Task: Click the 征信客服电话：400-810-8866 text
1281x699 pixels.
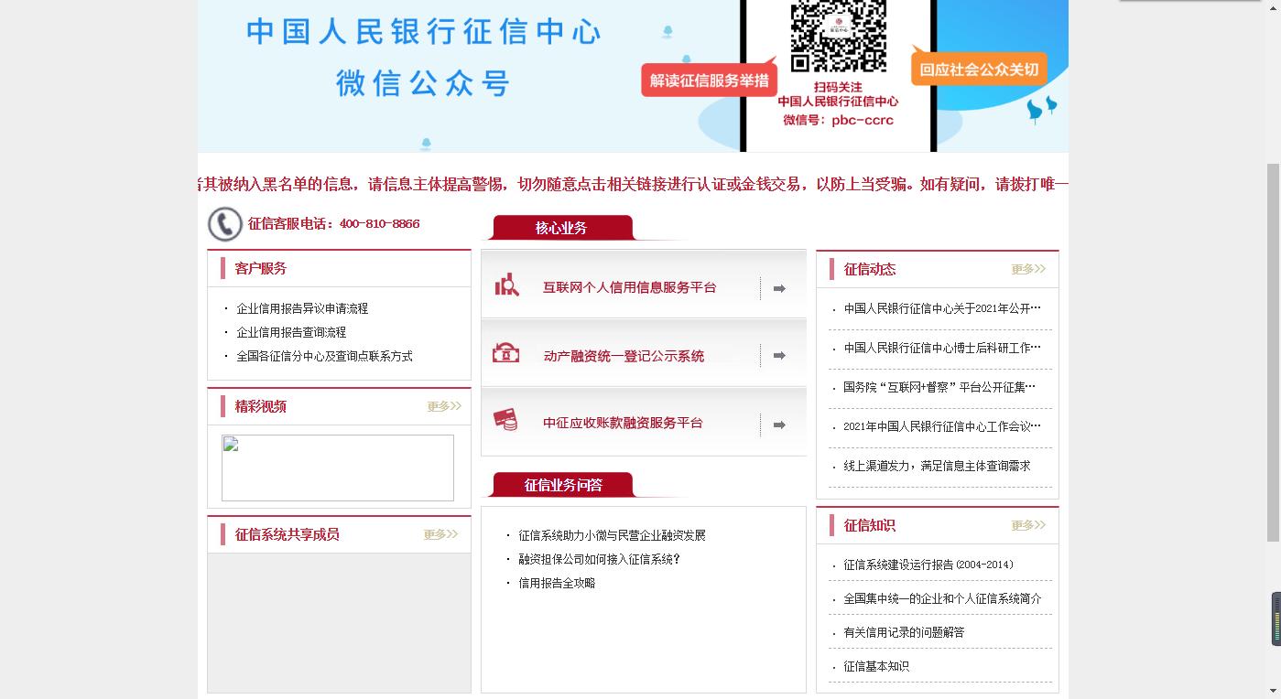Action: click(x=333, y=223)
